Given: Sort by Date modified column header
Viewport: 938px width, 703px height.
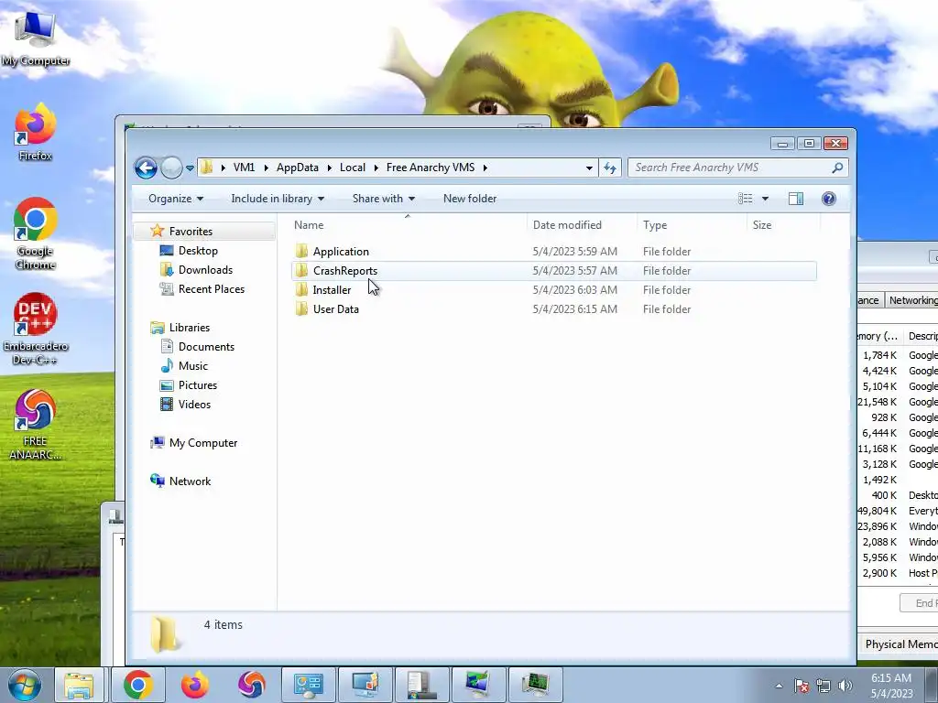Looking at the screenshot, I should pos(582,225).
